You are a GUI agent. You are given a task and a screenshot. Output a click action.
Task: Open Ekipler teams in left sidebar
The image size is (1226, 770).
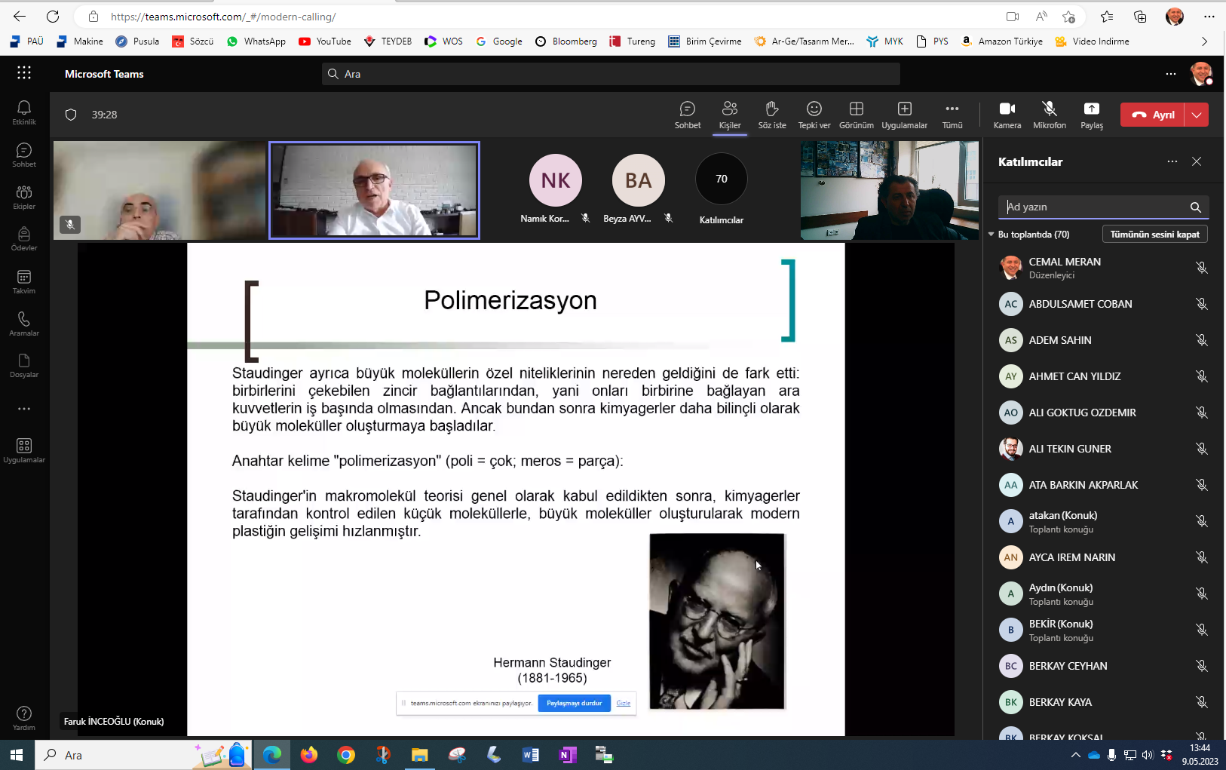(x=24, y=197)
